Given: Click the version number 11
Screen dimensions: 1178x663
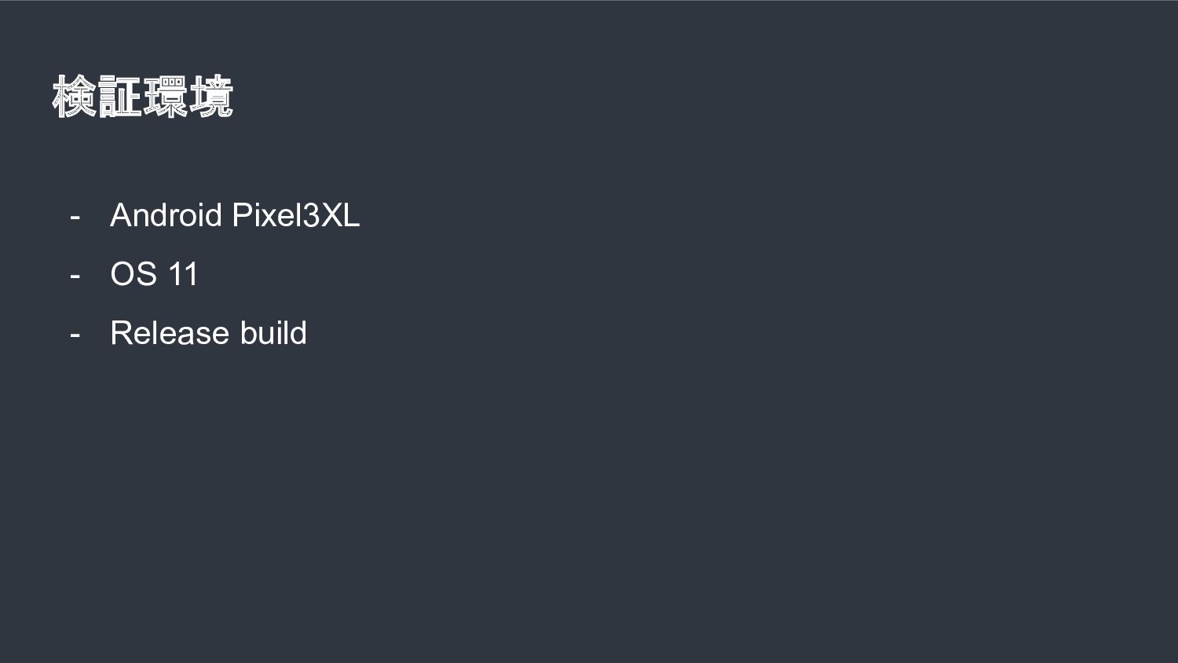Looking at the screenshot, I should pos(183,274).
